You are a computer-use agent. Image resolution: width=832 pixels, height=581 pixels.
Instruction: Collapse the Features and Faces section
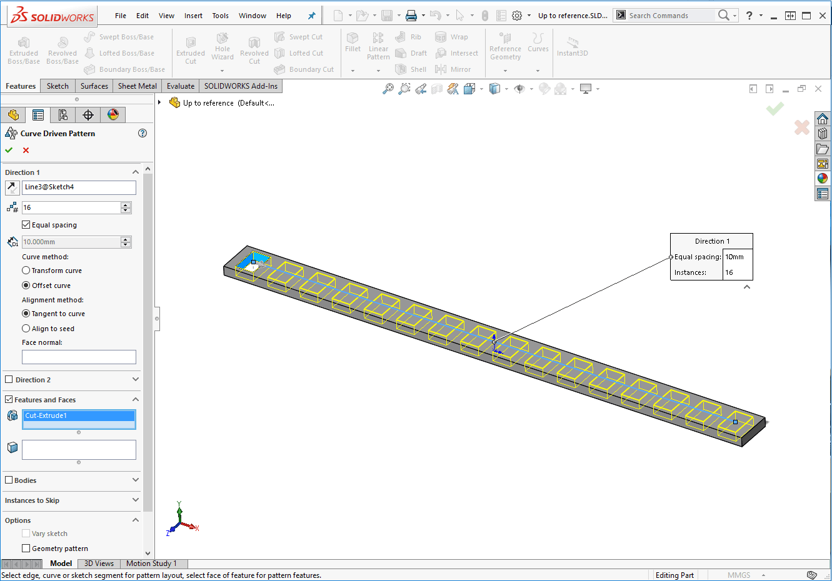(136, 400)
